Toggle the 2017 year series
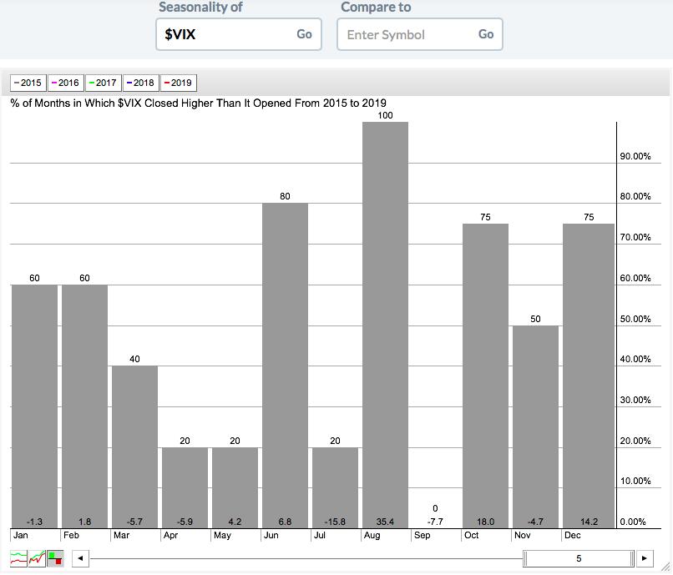 click(103, 83)
